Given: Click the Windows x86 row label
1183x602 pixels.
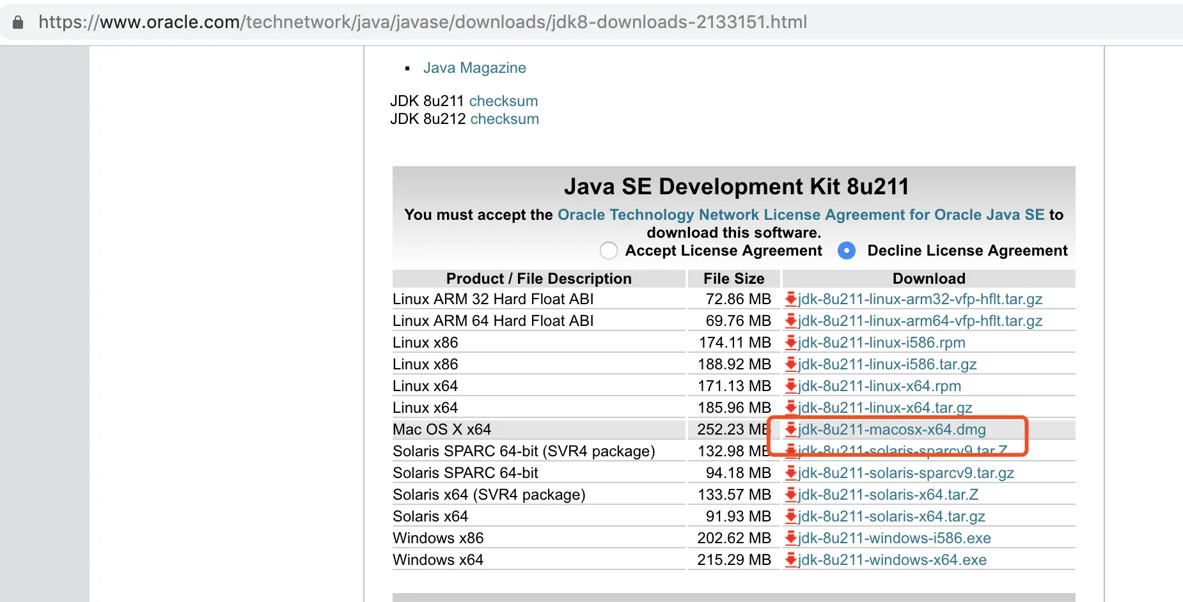Looking at the screenshot, I should tap(438, 538).
